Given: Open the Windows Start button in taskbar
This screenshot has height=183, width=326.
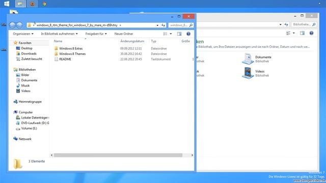Looking at the screenshot, I should click(x=7, y=4).
